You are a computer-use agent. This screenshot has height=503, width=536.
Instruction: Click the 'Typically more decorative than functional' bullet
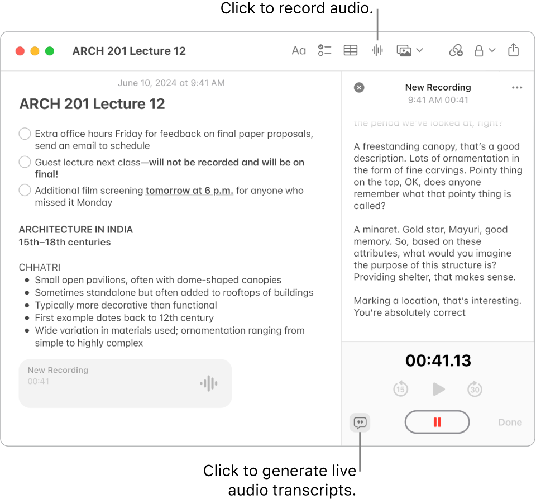coord(126,305)
